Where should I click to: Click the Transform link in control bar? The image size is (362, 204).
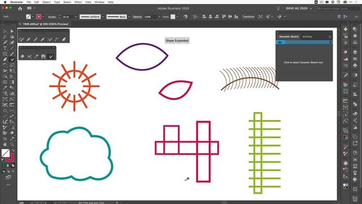248,16
